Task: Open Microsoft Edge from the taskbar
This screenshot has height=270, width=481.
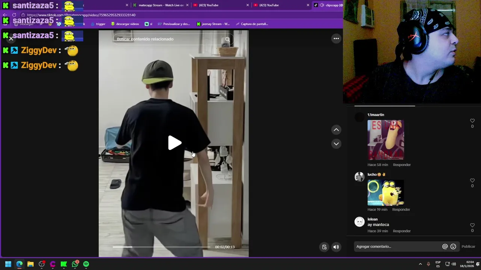Action: [19, 264]
